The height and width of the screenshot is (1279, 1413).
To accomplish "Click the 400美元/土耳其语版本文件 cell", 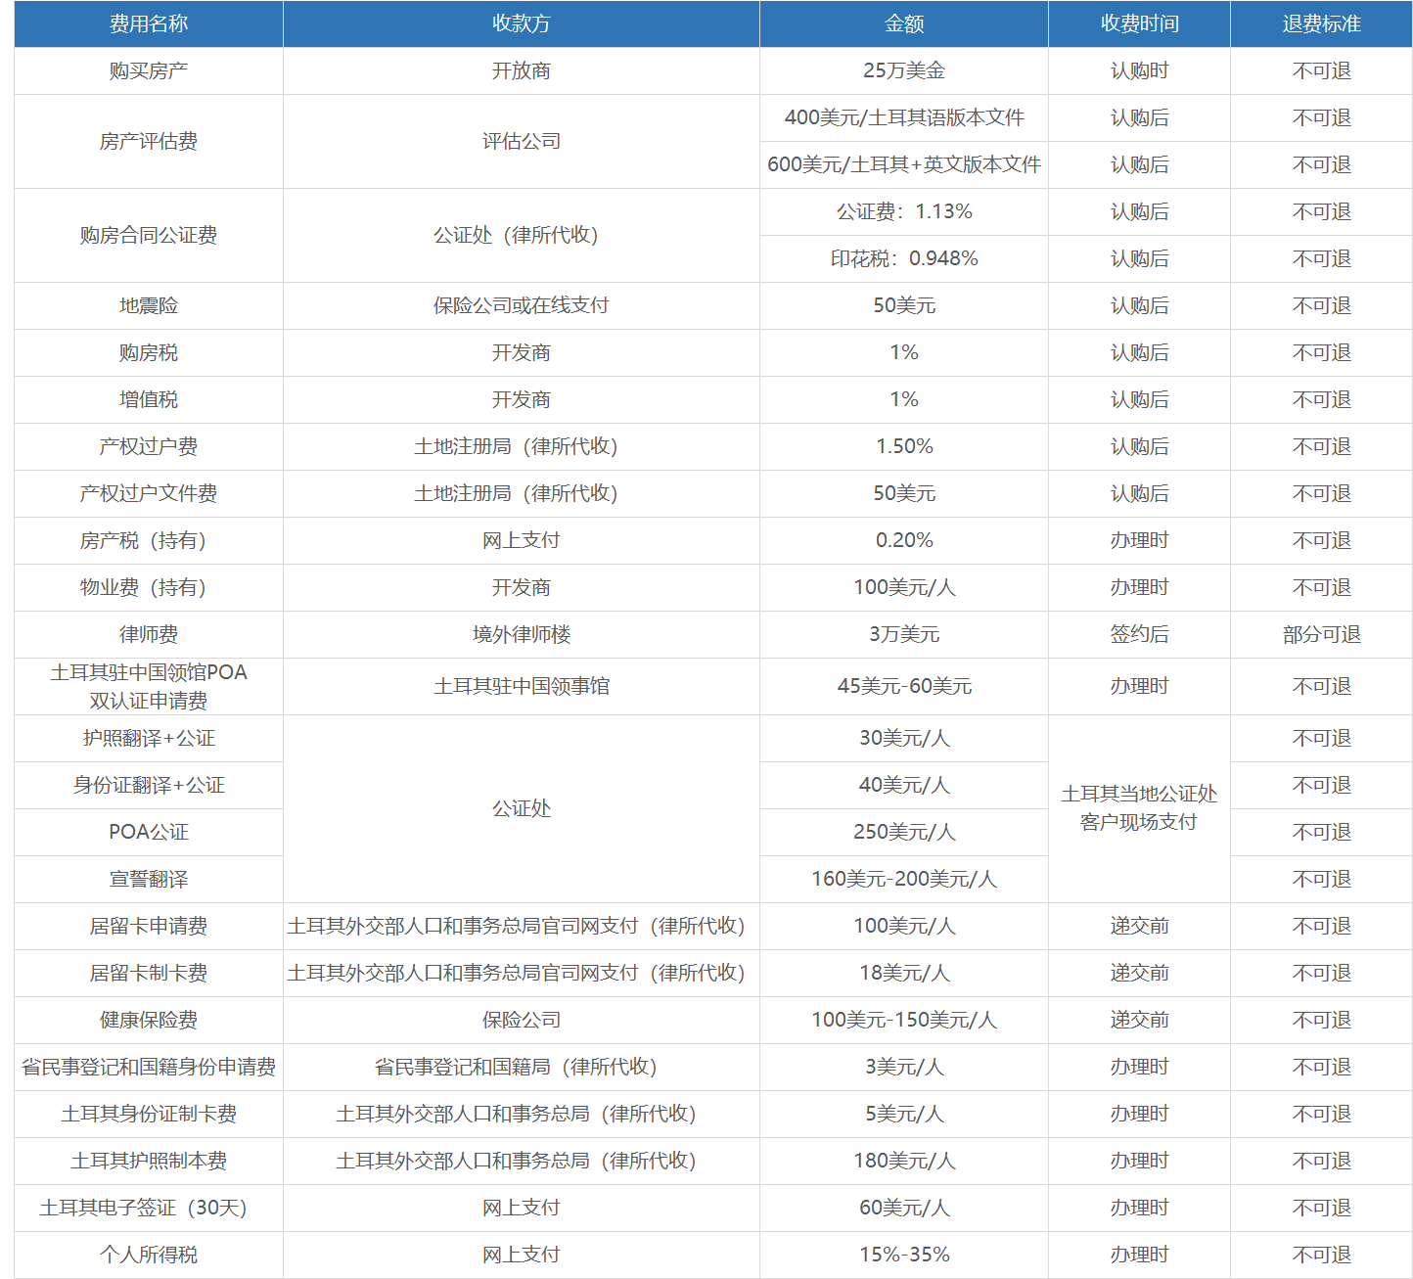I will [903, 117].
